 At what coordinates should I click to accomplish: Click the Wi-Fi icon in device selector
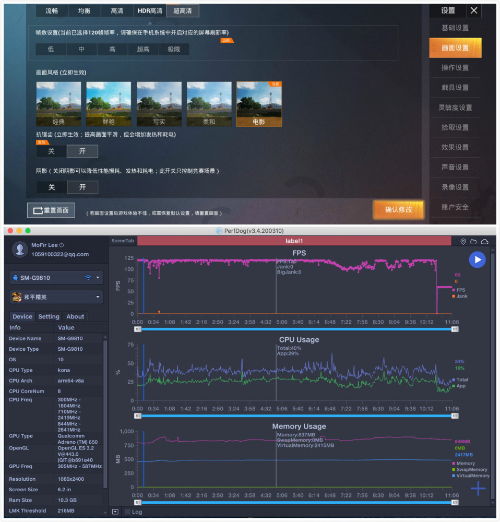pyautogui.click(x=88, y=278)
